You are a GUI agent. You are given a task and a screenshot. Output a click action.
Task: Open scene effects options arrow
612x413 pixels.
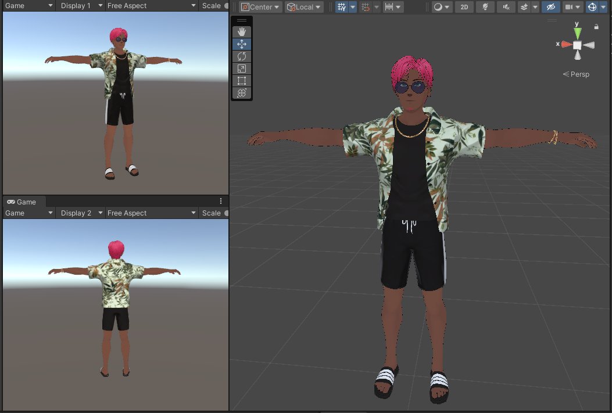pos(535,7)
